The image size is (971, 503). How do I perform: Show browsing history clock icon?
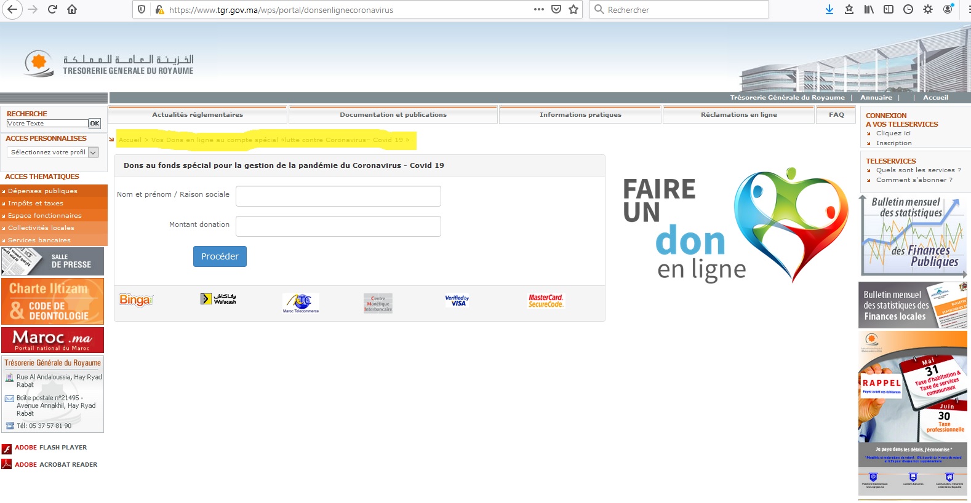908,9
